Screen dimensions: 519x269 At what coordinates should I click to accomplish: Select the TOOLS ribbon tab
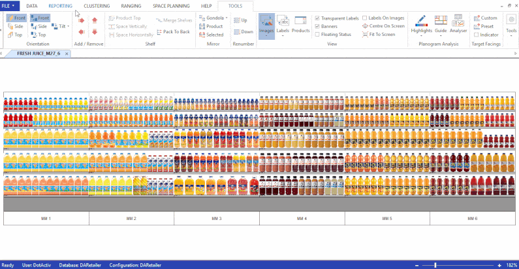pyautogui.click(x=235, y=6)
